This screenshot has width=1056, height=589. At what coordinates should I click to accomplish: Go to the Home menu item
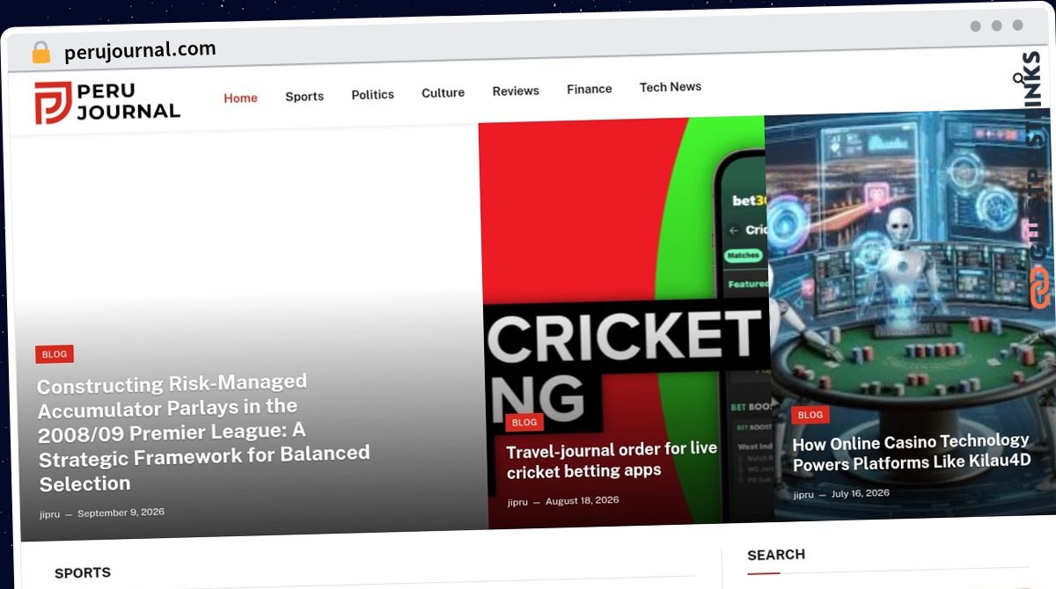[240, 98]
